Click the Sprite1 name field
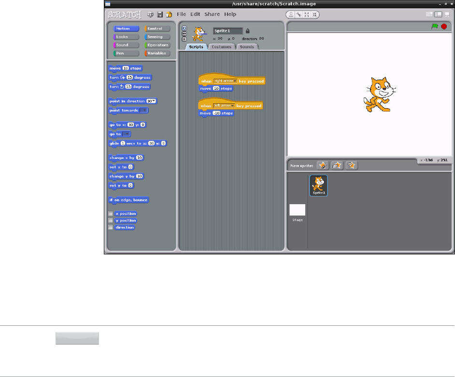455x377 pixels. (228, 31)
